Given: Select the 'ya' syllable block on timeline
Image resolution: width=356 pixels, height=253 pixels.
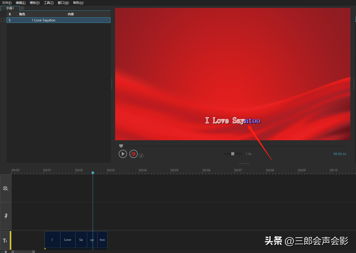Looking at the screenshot, I should [92, 240].
